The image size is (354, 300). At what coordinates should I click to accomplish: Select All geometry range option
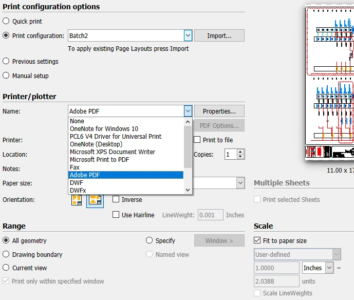[x=6, y=240]
